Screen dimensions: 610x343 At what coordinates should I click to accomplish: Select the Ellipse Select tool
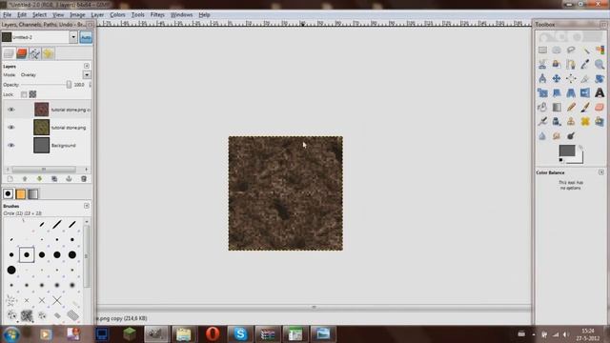coord(557,50)
